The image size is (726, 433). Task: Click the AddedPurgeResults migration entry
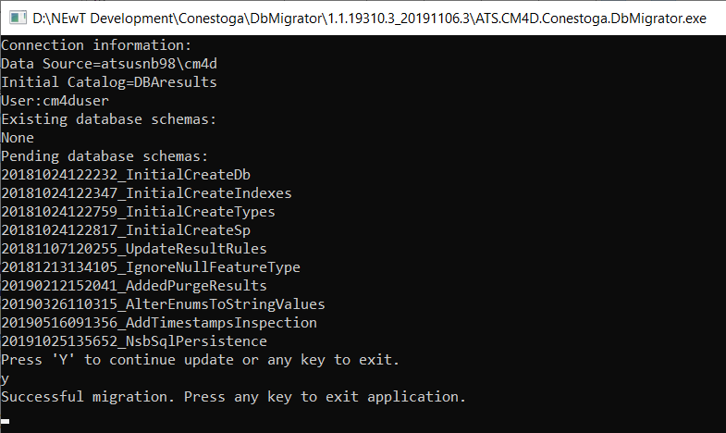134,286
